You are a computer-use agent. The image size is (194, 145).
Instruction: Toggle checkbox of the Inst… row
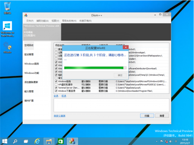pyautogui.click(x=56, y=59)
